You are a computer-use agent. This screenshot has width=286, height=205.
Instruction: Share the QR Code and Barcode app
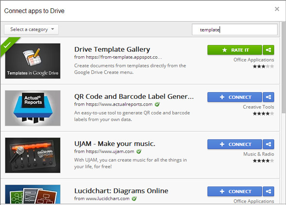(x=269, y=97)
